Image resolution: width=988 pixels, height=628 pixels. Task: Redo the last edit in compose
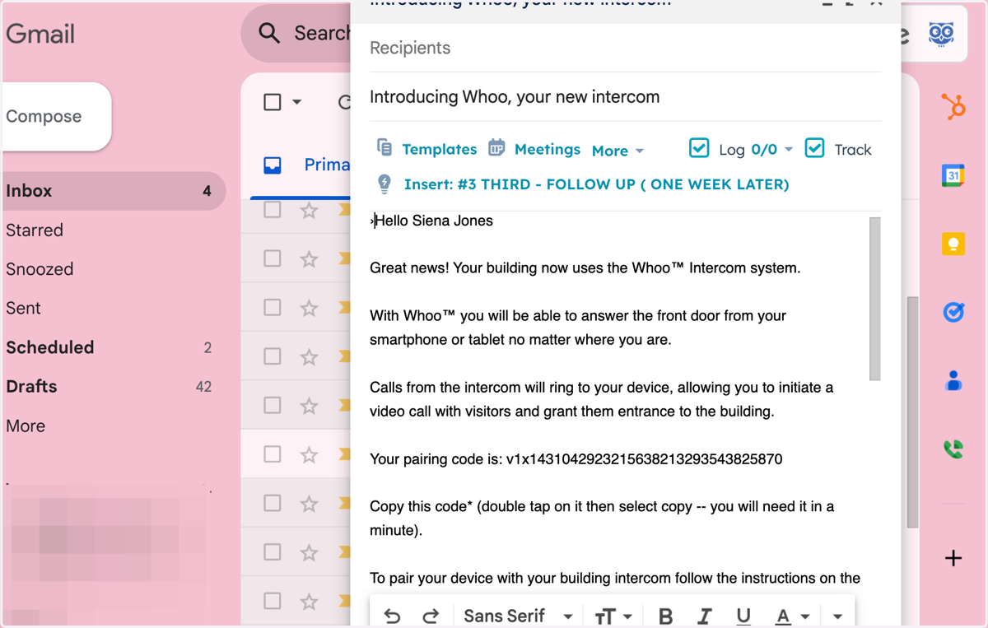tap(431, 616)
